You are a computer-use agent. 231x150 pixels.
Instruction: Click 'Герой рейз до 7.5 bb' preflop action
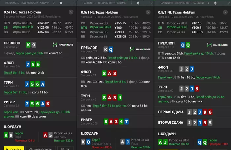123,58
